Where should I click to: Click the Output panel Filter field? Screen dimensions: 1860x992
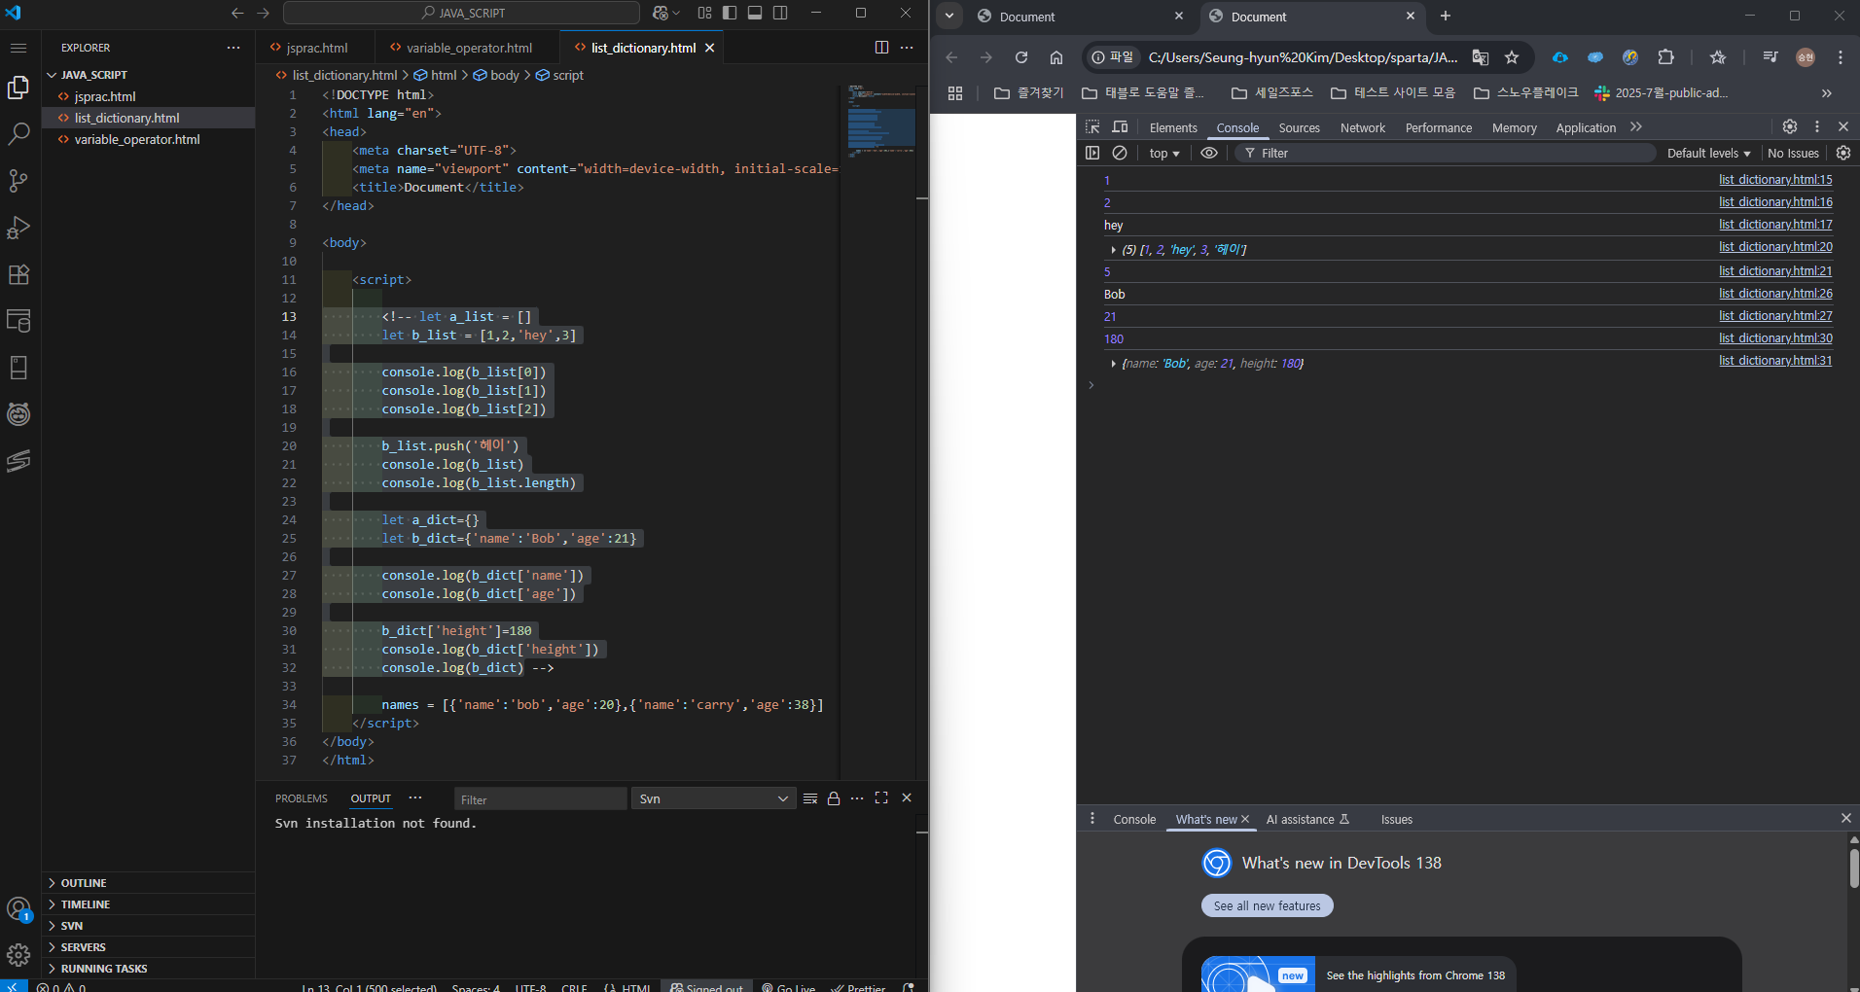click(x=540, y=799)
